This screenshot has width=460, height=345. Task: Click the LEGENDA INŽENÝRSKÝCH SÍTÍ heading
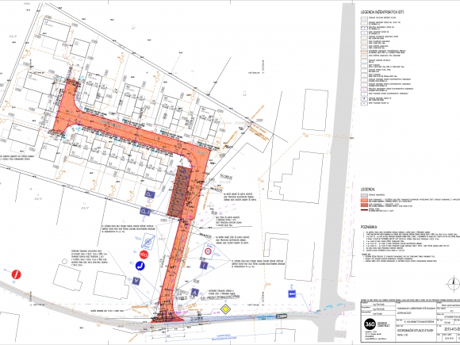(382, 13)
